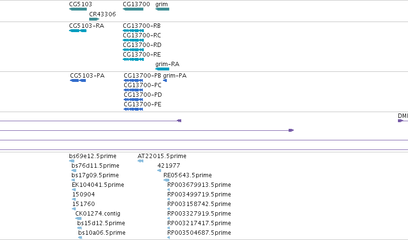Click the AT22015.5prime EST arrow
Image resolution: width=408 pixels, height=240 pixels.
pyautogui.click(x=140, y=161)
